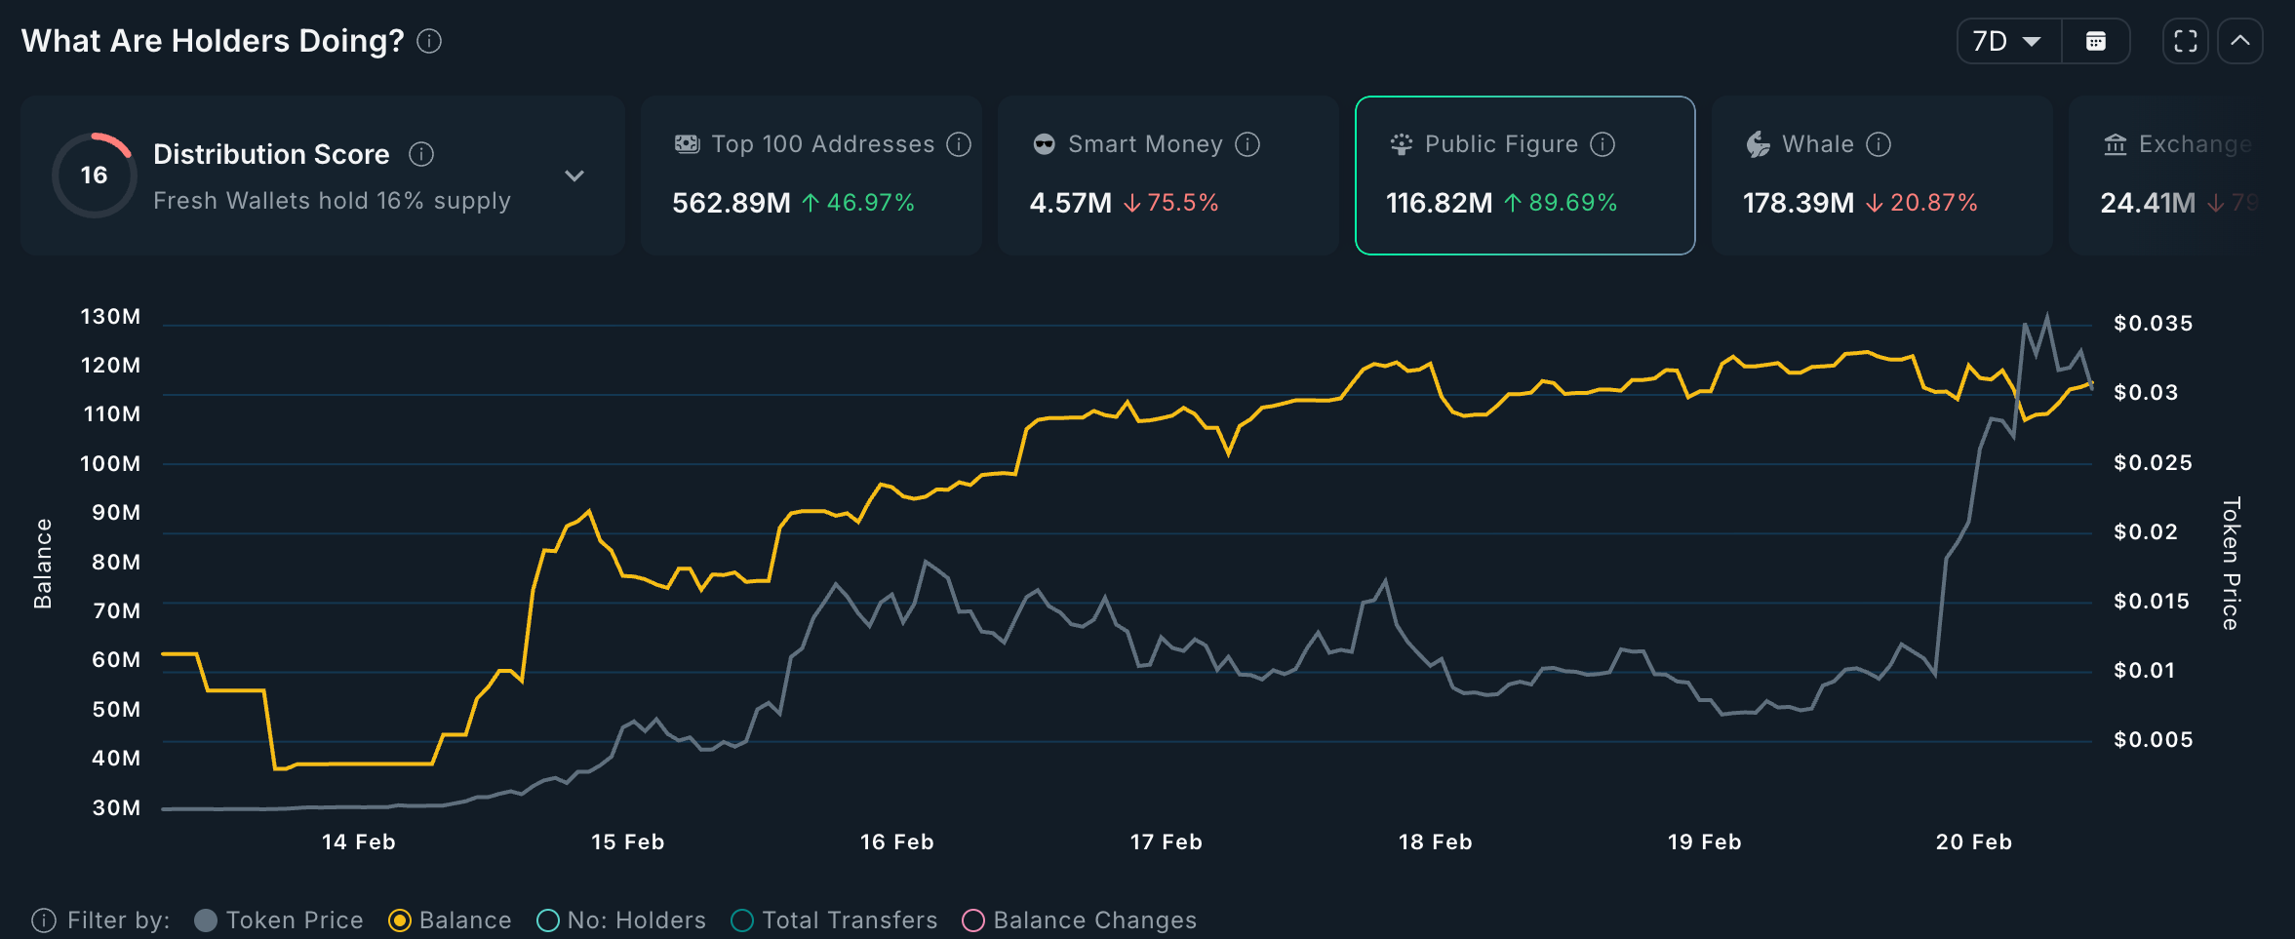Image resolution: width=2295 pixels, height=939 pixels.
Task: Collapse the widget using the up chevron
Action: point(2241,41)
